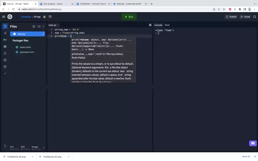Close the main.py editor tab

(x=58, y=25)
